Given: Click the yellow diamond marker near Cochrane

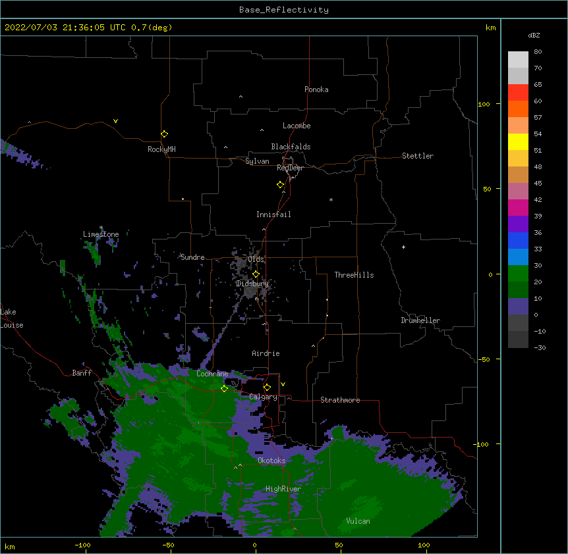Looking at the screenshot, I should point(225,389).
